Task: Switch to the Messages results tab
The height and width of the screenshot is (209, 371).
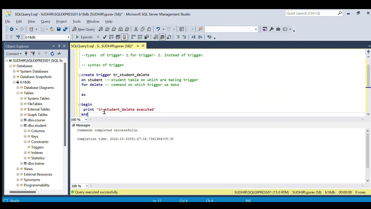Action: pos(81,125)
